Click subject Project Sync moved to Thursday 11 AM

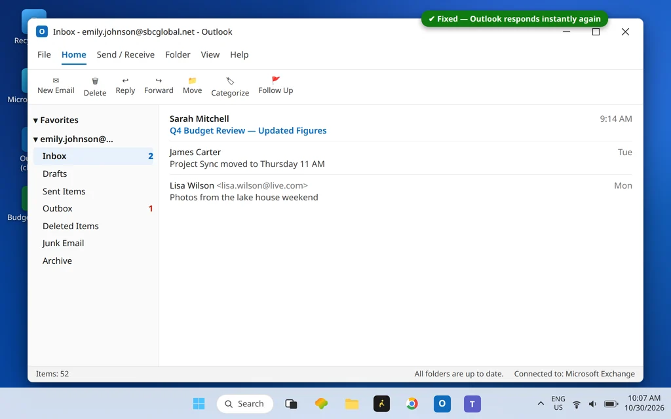(x=247, y=164)
